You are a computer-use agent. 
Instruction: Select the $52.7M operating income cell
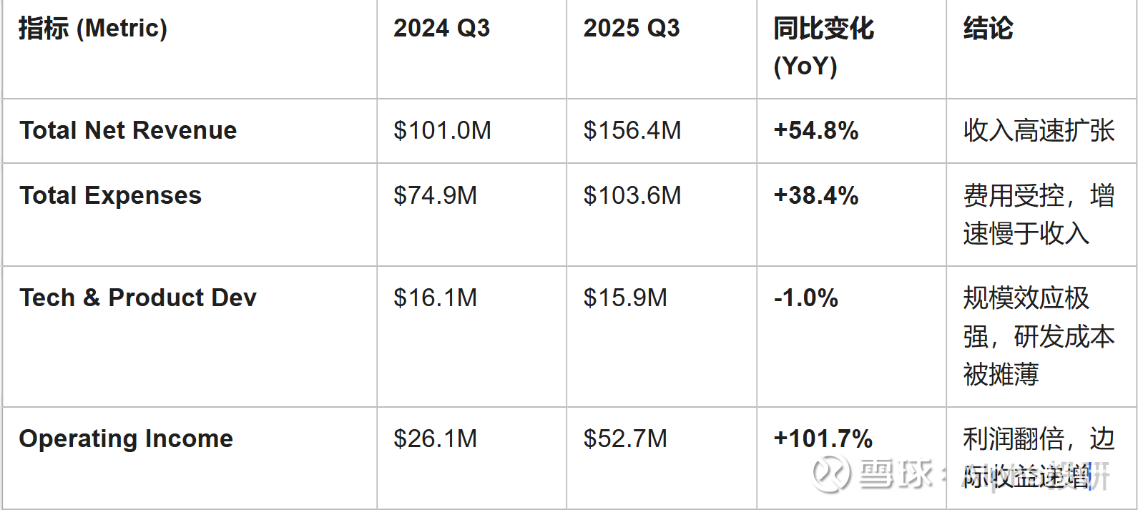pyautogui.click(x=624, y=438)
